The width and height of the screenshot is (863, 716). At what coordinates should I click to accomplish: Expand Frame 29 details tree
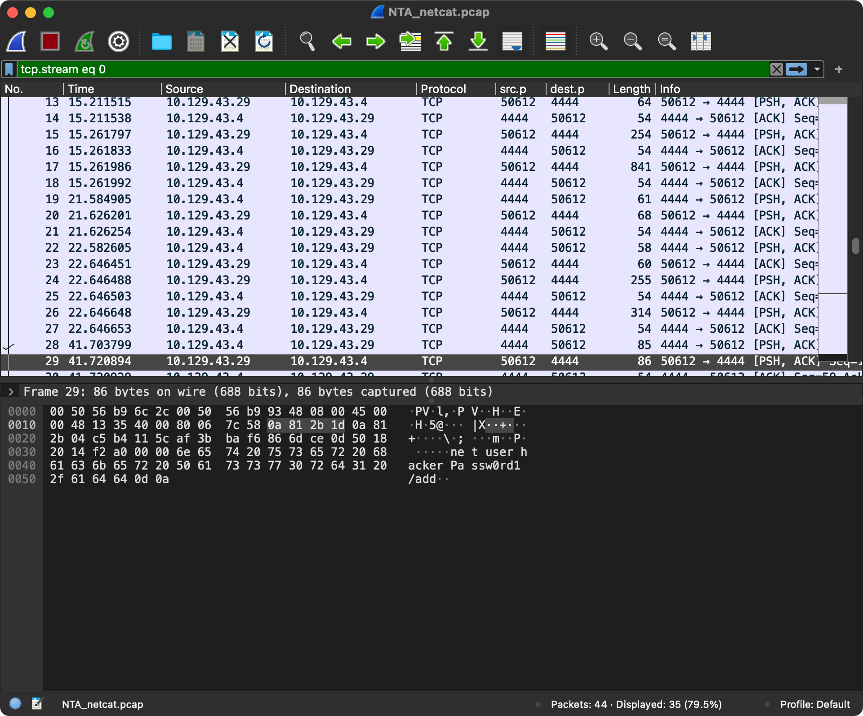point(11,392)
